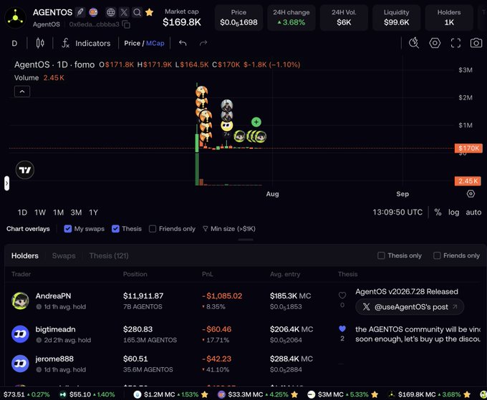The image size is (487, 400).
Task: Switch chart to MCap display
Action: point(155,43)
